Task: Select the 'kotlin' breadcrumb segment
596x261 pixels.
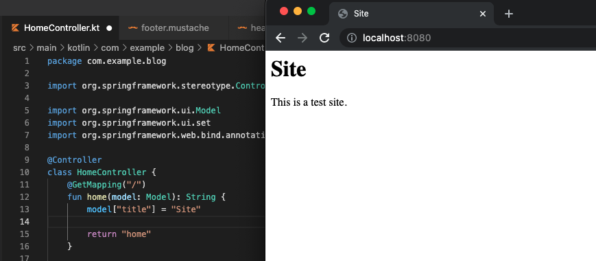Action: coord(79,47)
